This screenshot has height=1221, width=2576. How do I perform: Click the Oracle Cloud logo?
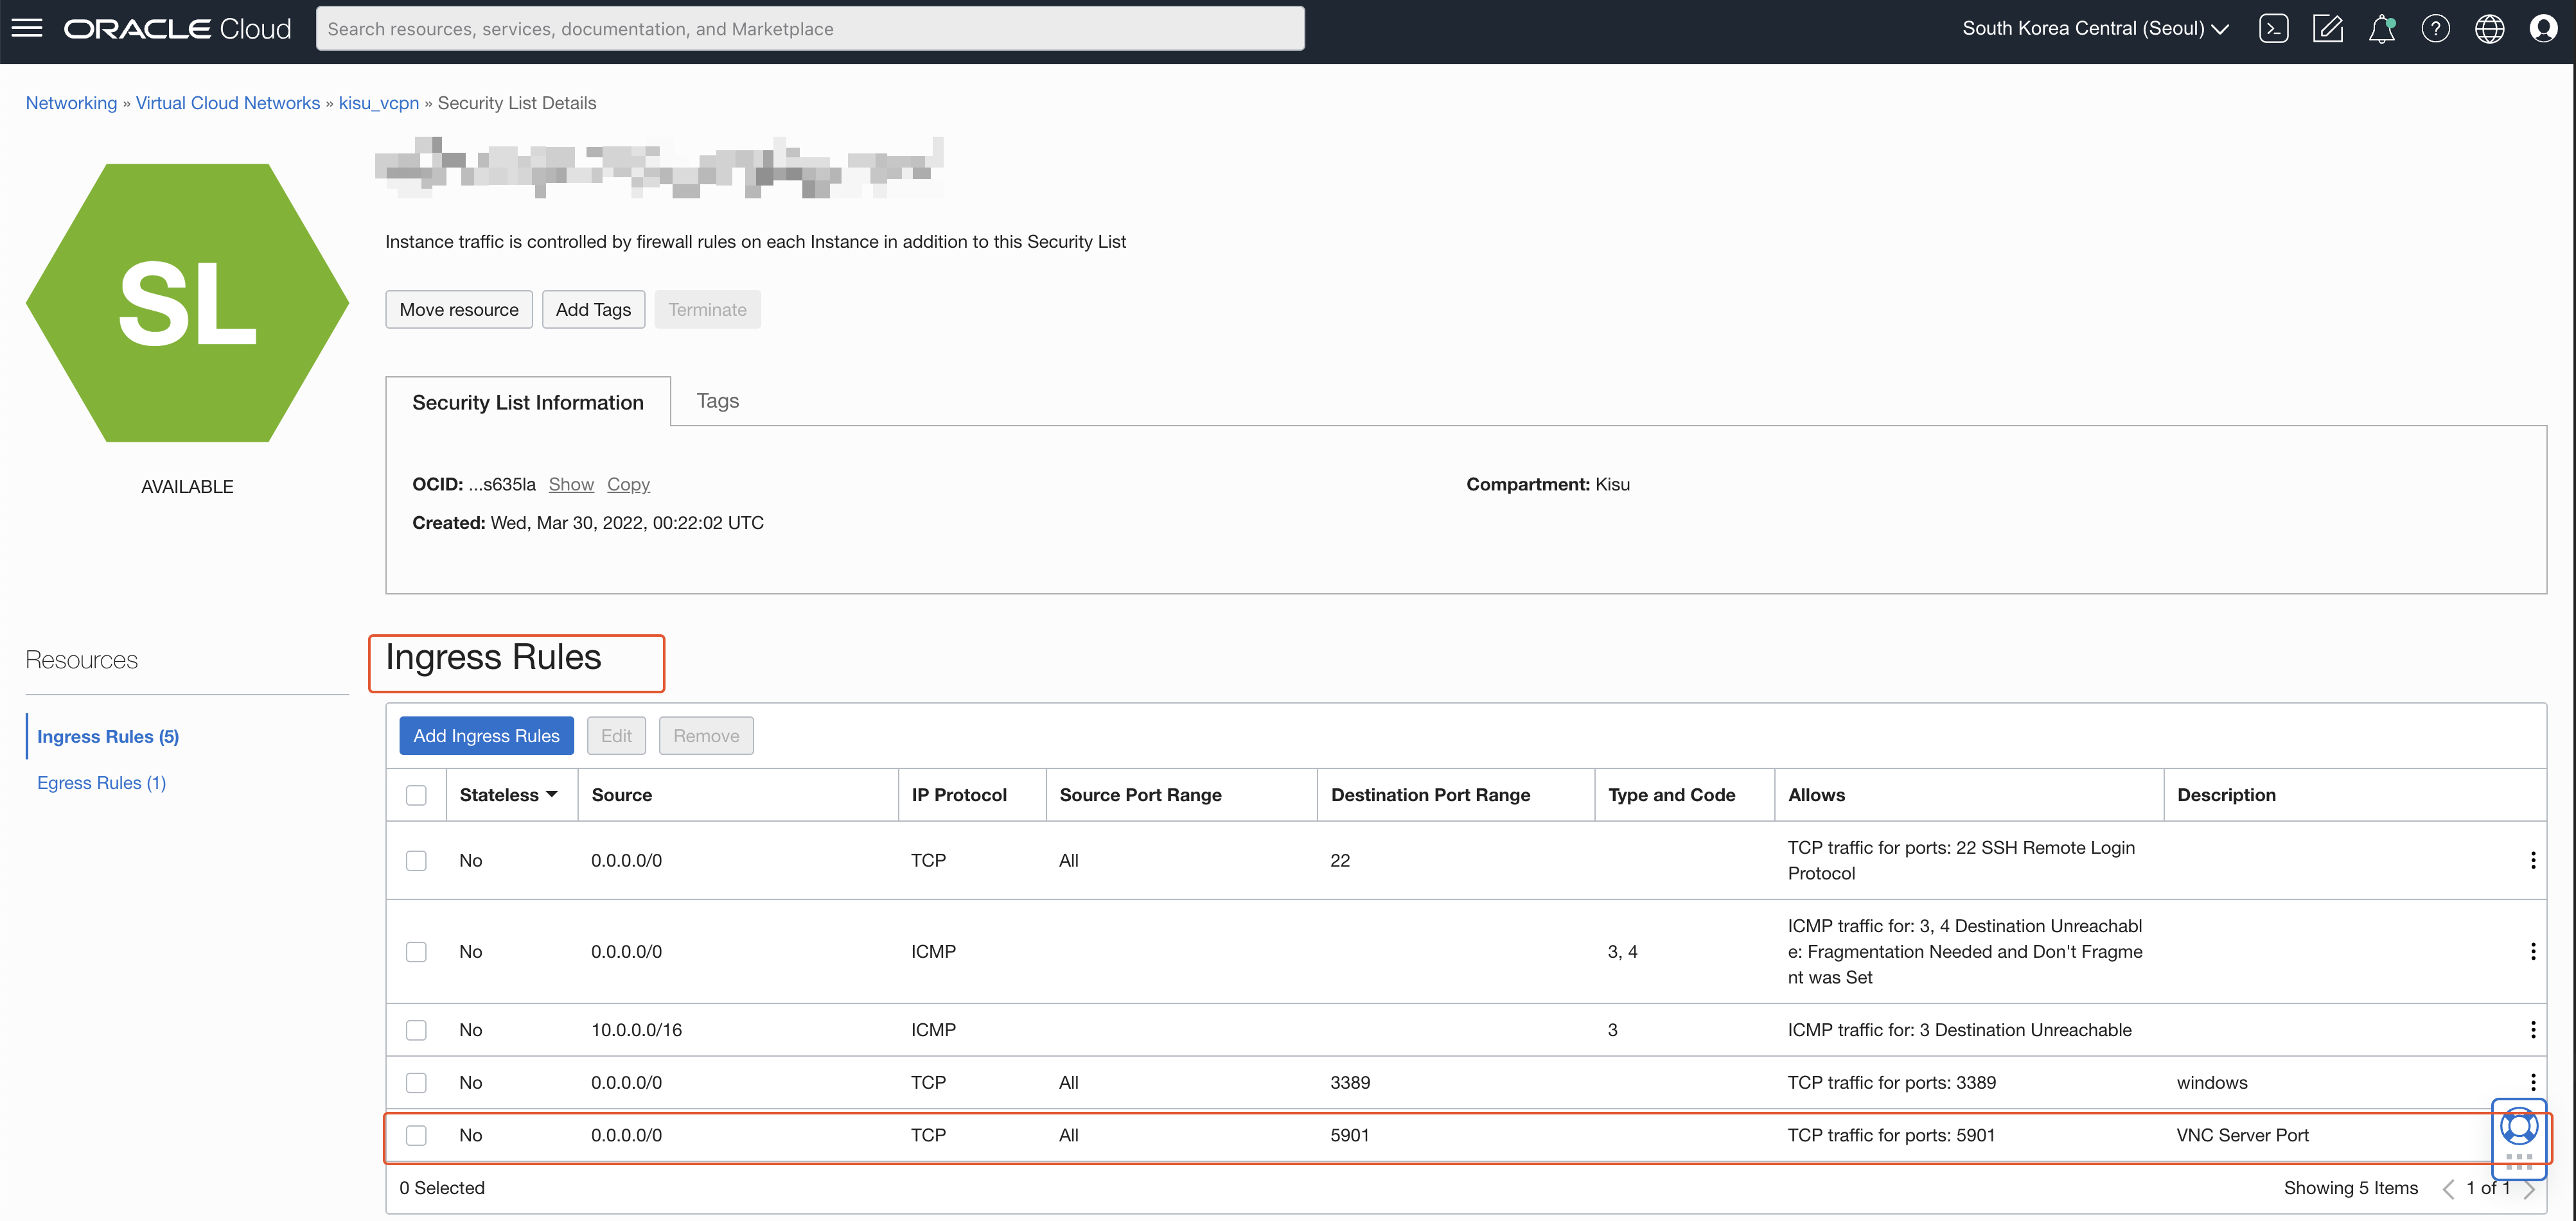coord(177,28)
